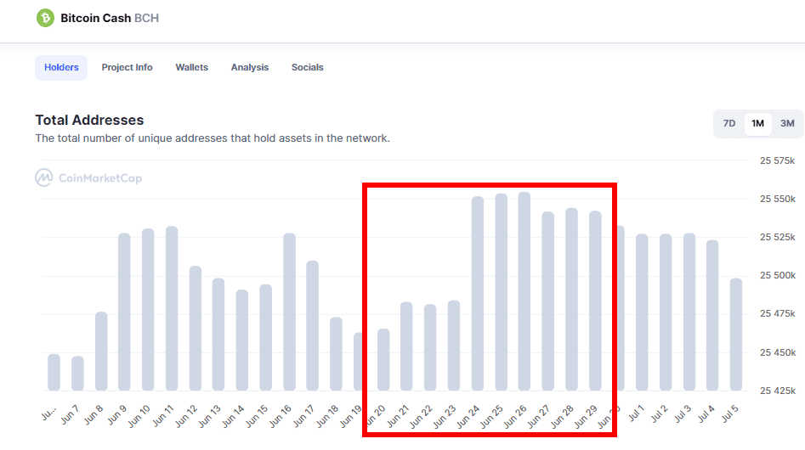Select the Jun 27 bar in chart

[547, 301]
